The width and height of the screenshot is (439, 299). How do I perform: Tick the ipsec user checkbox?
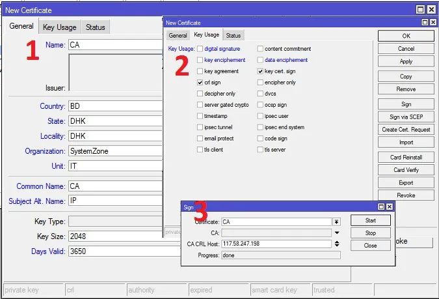(260, 116)
